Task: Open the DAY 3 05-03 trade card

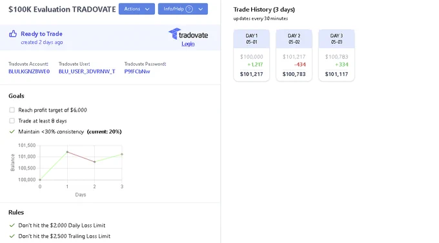Action: point(336,55)
